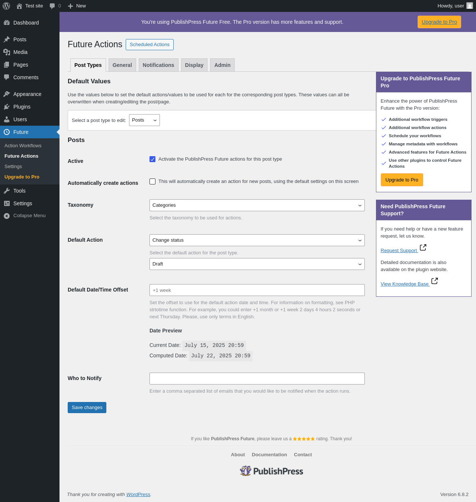Click the WordPress link in footer

coord(138,495)
